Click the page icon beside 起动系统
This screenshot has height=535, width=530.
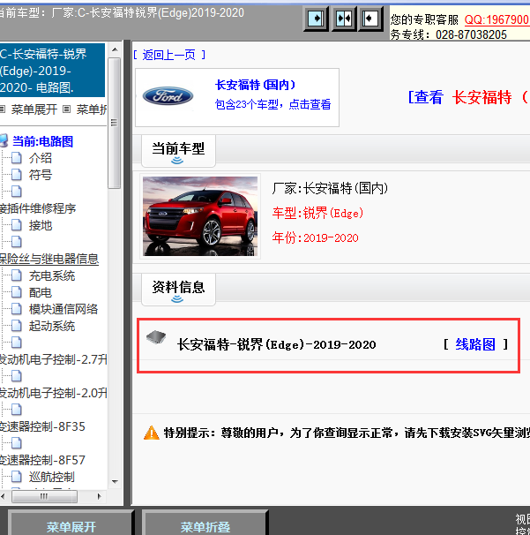[17, 326]
